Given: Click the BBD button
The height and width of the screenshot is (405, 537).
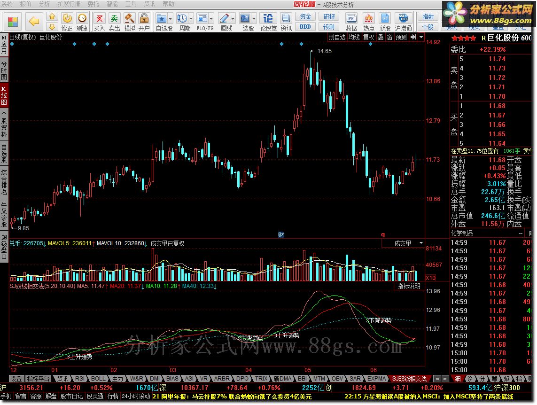Looking at the screenshot, I should click(x=305, y=27).
